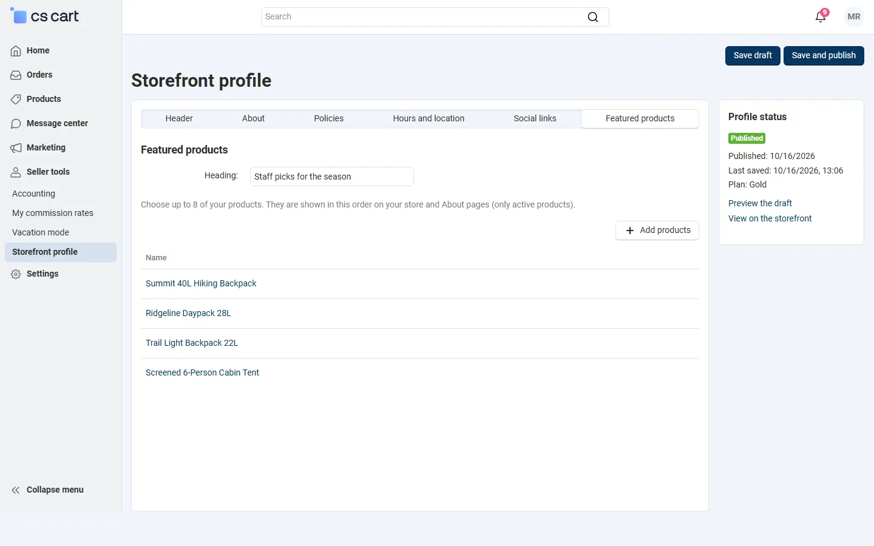Open Trail Light Backpack 22L product
874x546 pixels.
[192, 343]
